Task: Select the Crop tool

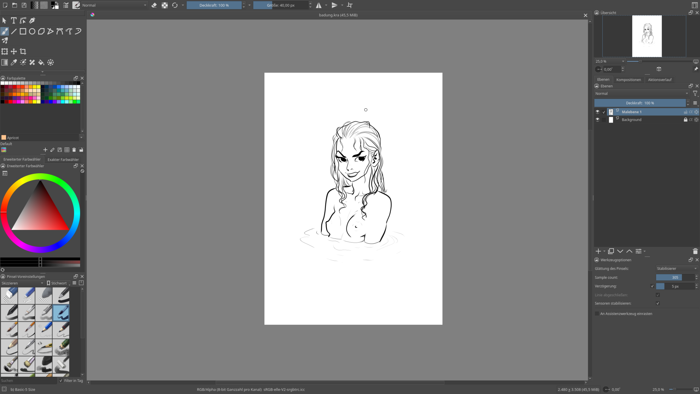Action: (23, 51)
